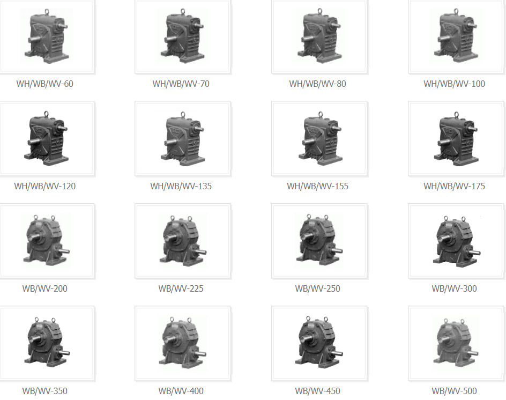Click the WH/WB/WV-135 label text
506x400 pixels.
(181, 186)
